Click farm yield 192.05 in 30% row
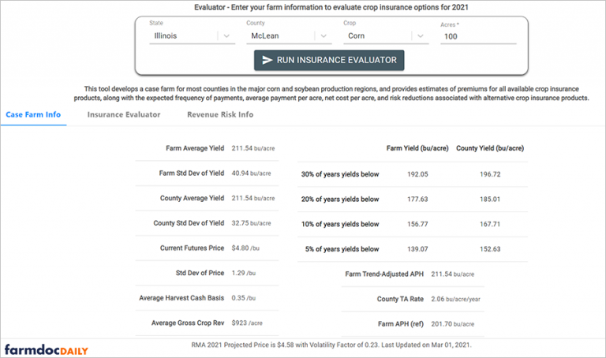 tap(417, 174)
